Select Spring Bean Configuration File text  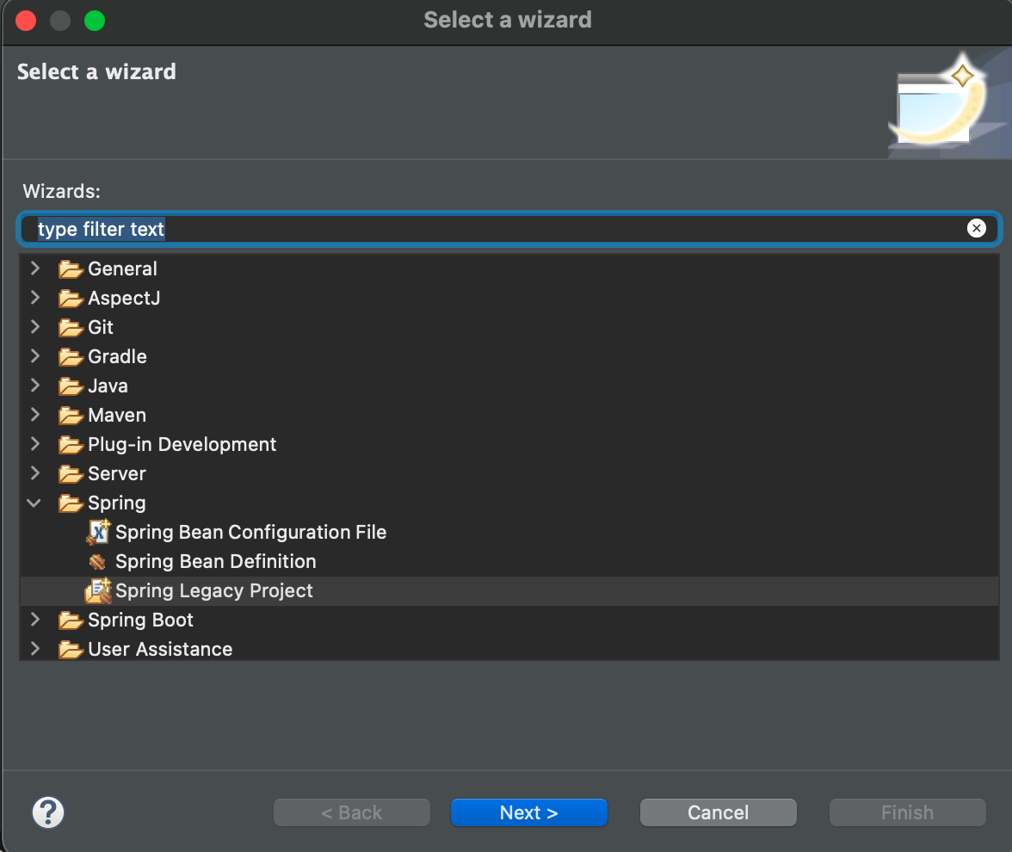coord(251,532)
